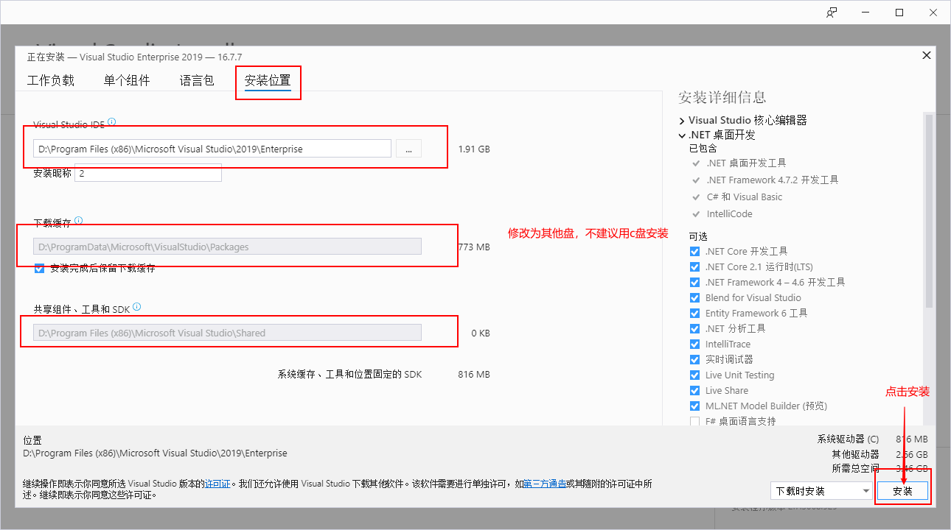
Task: Click the 安装 button
Action: pos(902,490)
